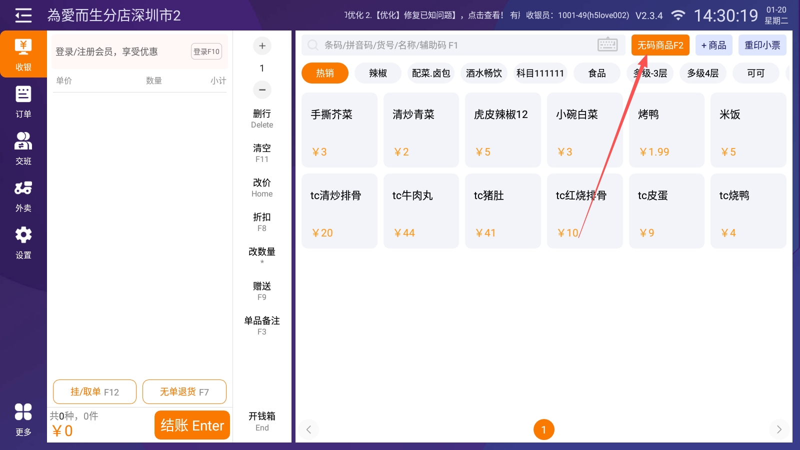Select the 辣椒 category tab

pos(377,73)
